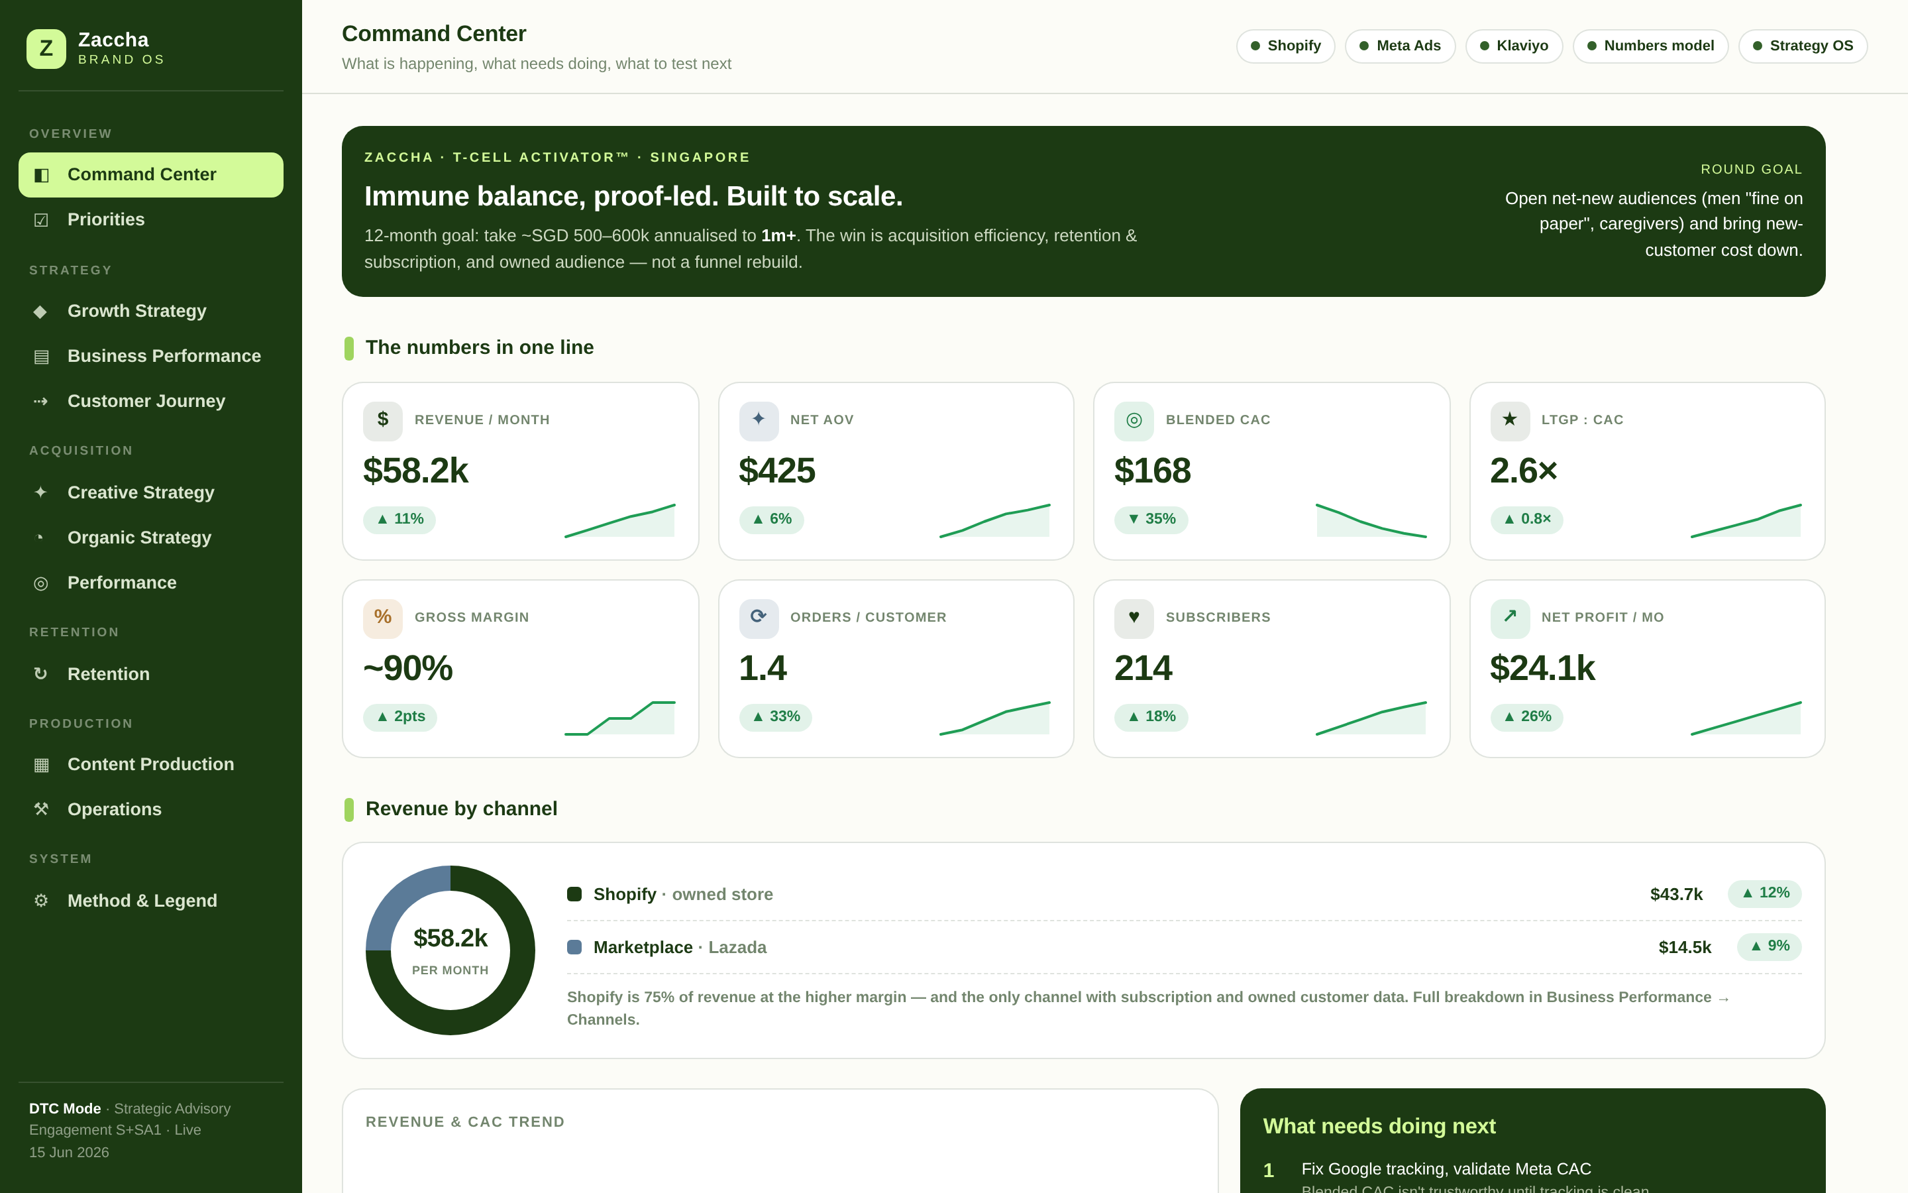
Task: Click 'Fix Google tracking, validate Meta CAC' item
Action: click(x=1446, y=1169)
